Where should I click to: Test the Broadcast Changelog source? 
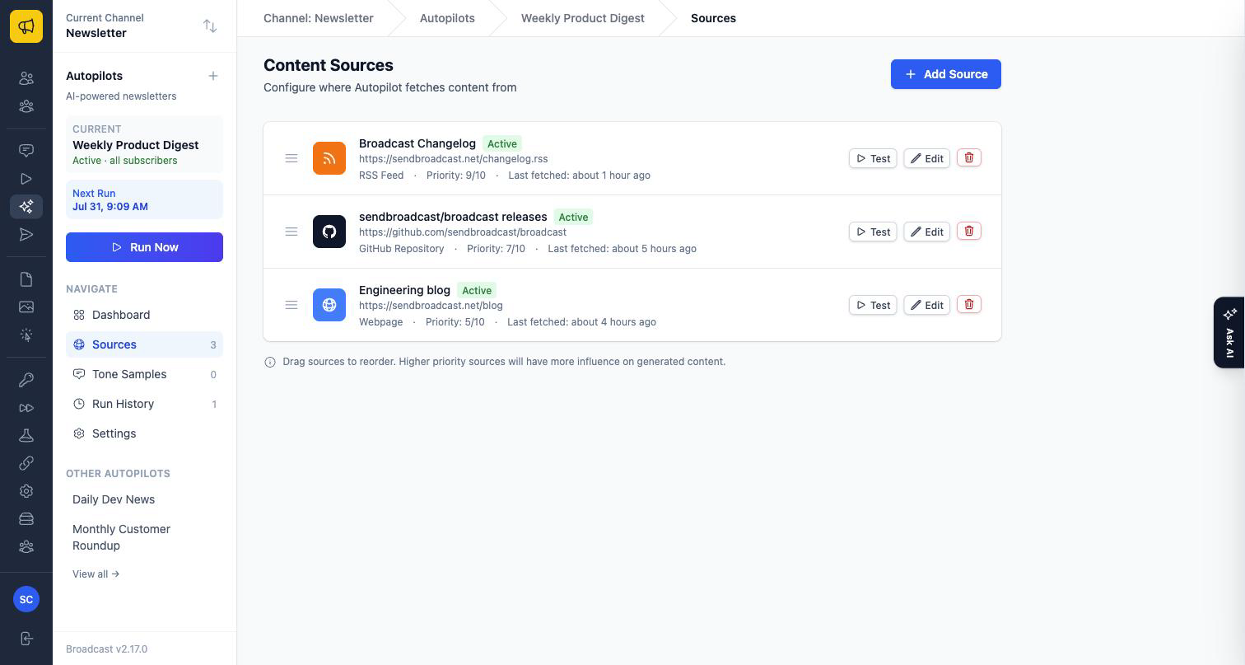click(873, 158)
